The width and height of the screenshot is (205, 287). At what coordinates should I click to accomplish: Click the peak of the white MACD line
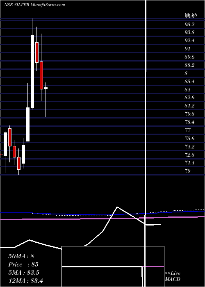click(x=117, y=207)
